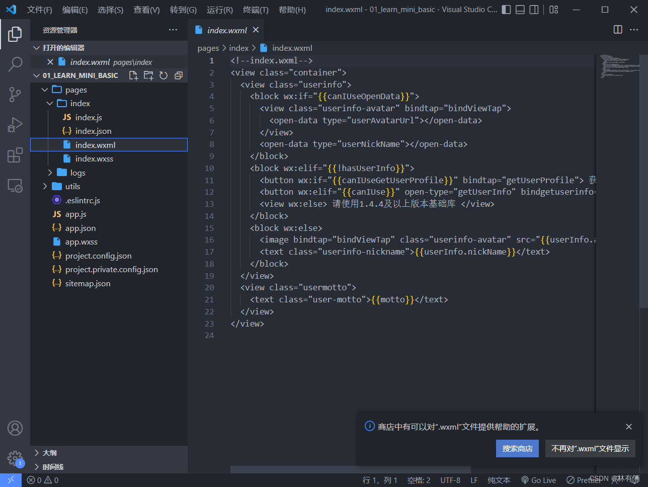Open the Run (运行) menu
Screen dimensions: 648x487
coord(219,10)
